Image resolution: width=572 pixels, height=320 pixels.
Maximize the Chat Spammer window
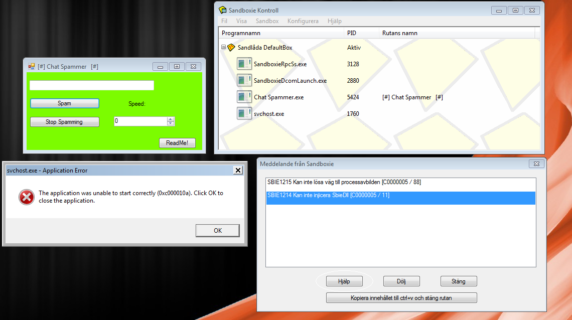point(177,67)
